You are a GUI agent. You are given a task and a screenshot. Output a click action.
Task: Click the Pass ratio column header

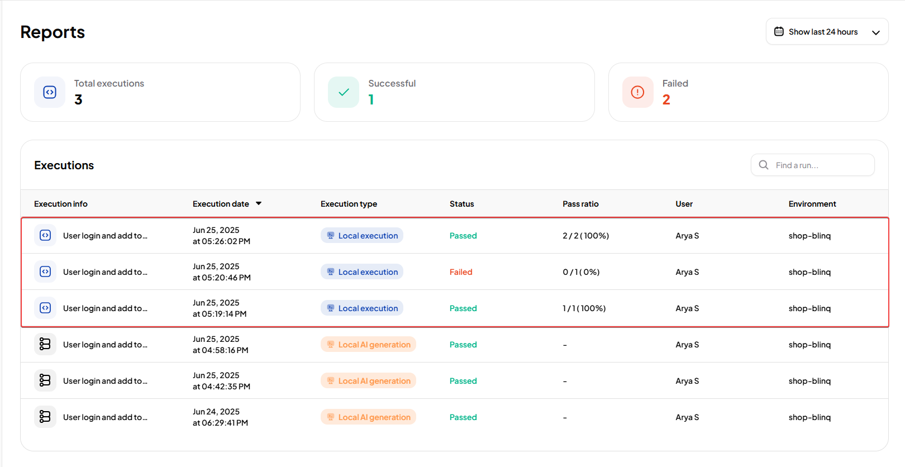pyautogui.click(x=580, y=204)
